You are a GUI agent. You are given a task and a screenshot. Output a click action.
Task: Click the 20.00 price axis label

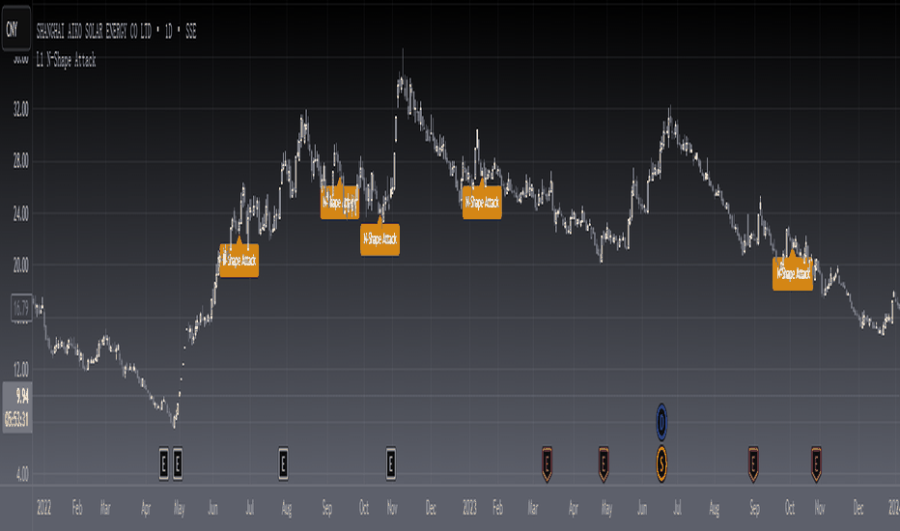pyautogui.click(x=20, y=265)
